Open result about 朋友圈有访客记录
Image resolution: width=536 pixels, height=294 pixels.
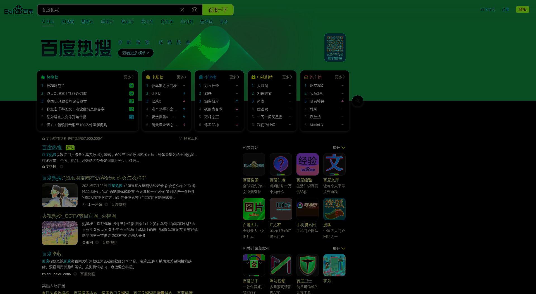(x=94, y=178)
